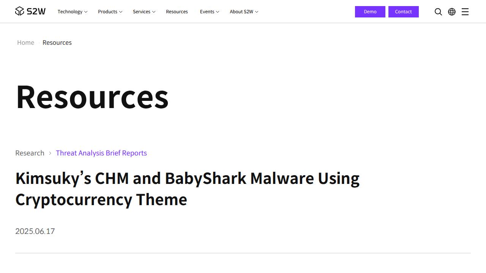Click the S2W logo
This screenshot has width=486, height=273.
30,11
